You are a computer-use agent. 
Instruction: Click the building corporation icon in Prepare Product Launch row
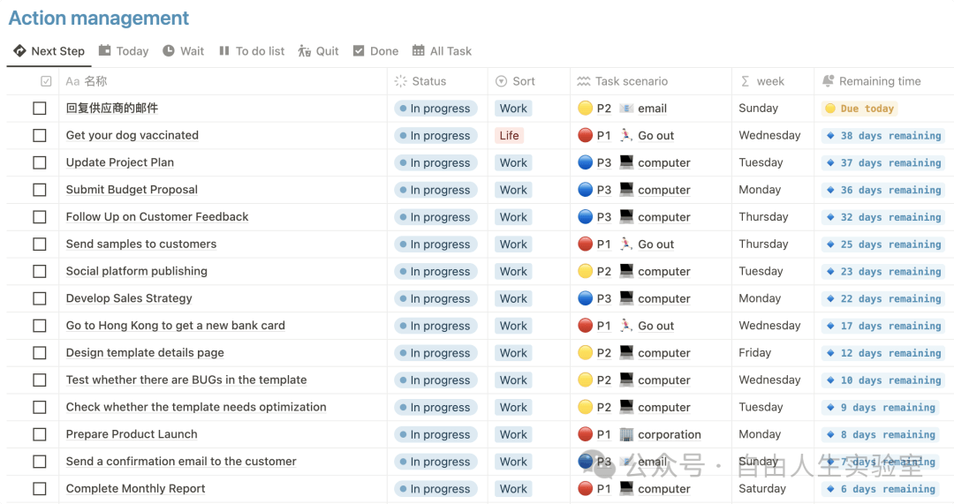626,434
